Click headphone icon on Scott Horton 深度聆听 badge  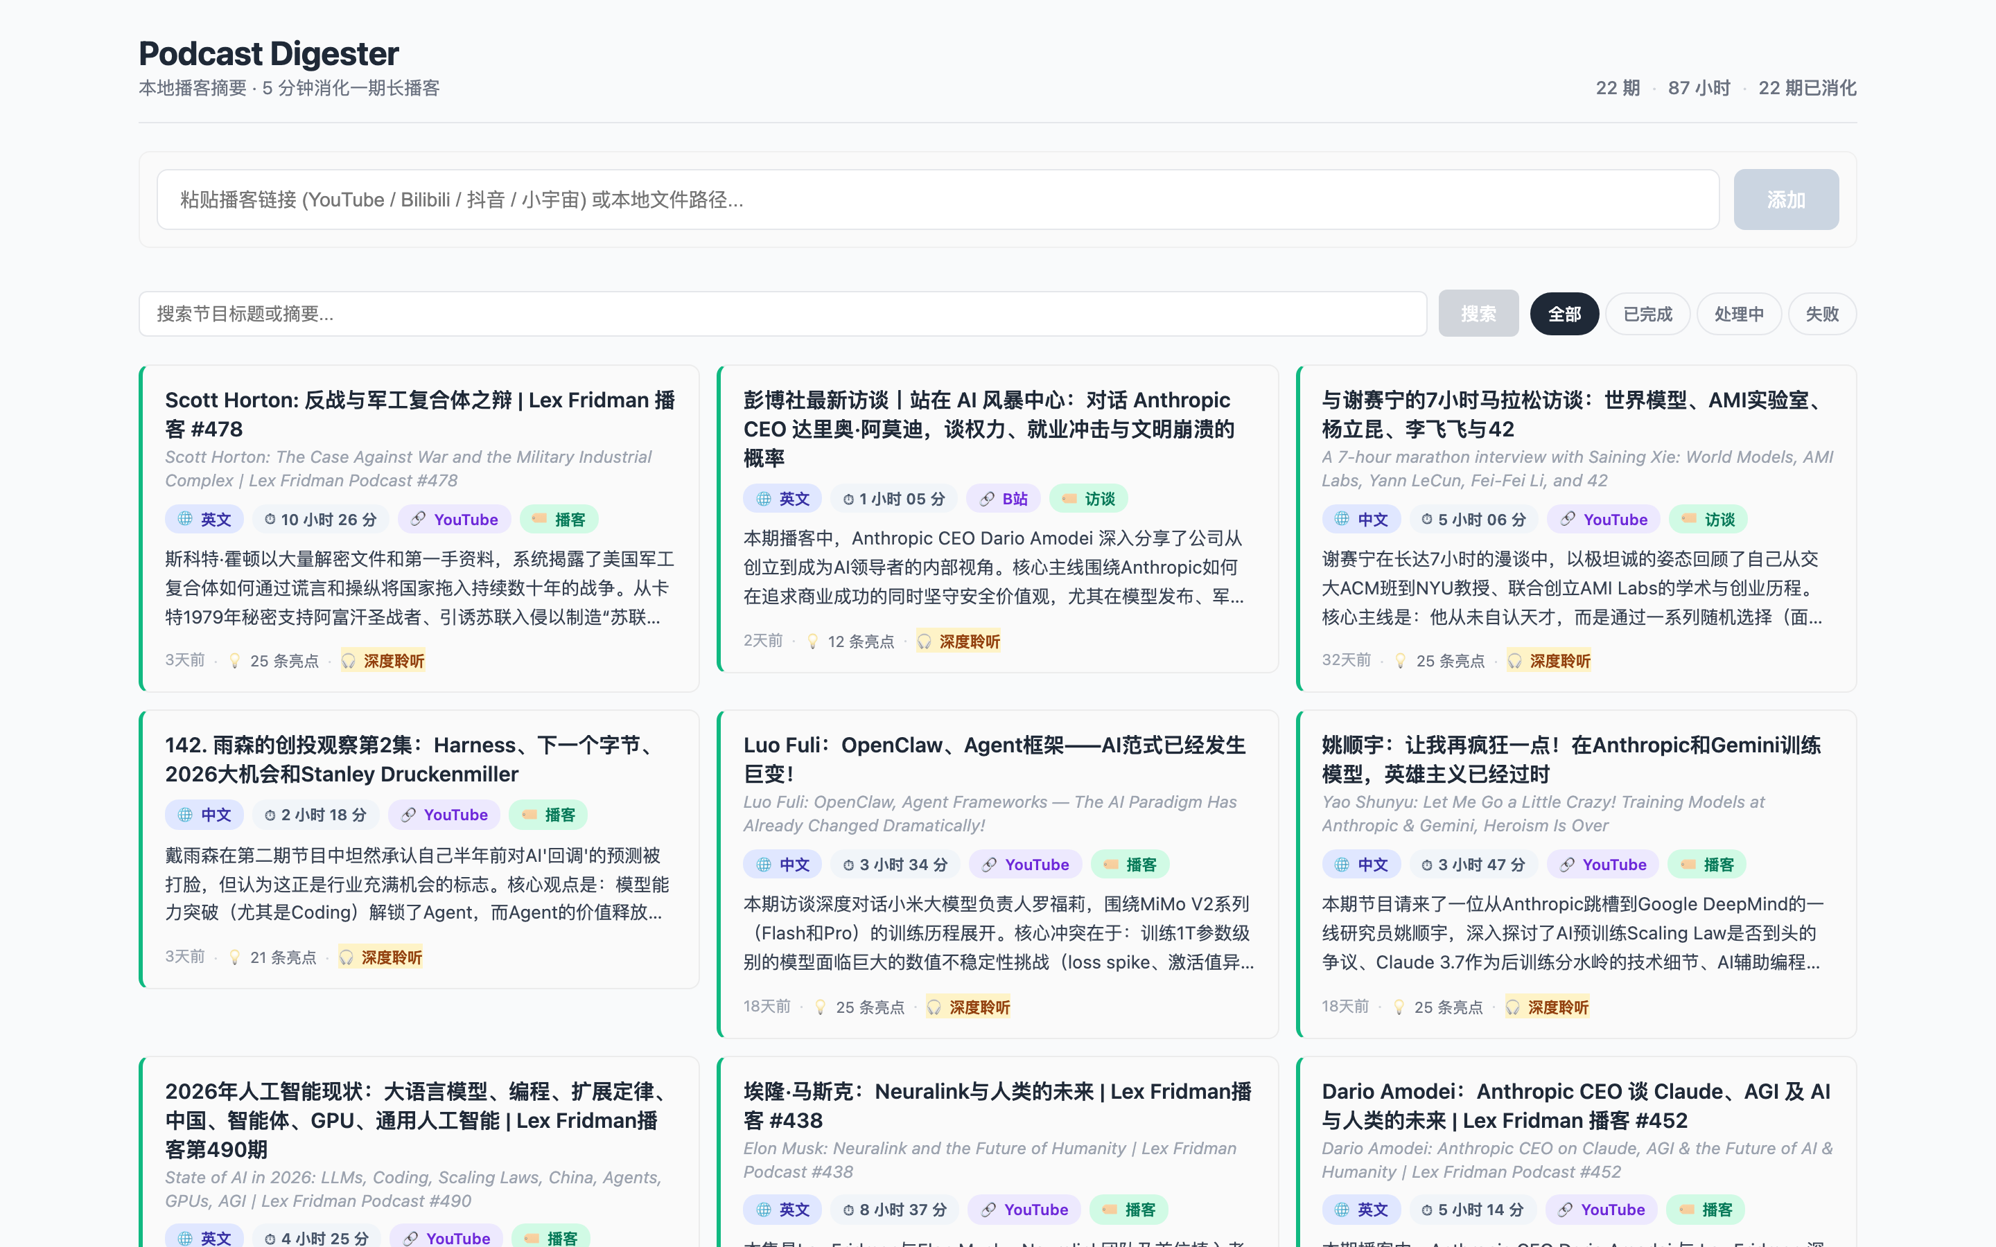coord(349,661)
